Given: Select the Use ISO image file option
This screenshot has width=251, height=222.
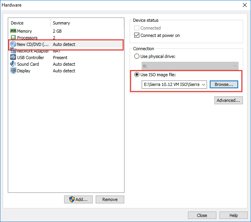Looking at the screenshot, I should tap(137, 75).
